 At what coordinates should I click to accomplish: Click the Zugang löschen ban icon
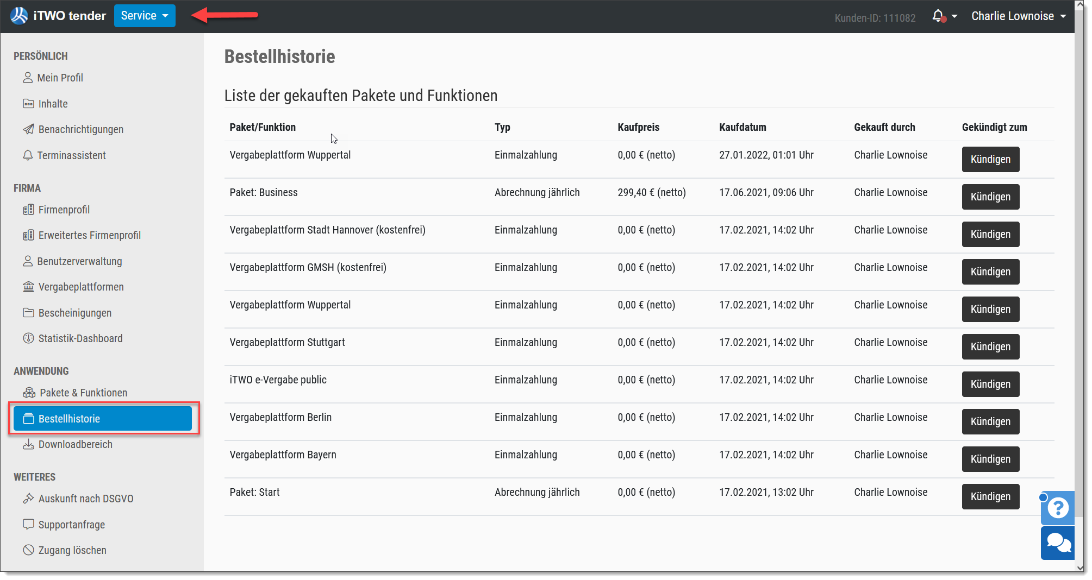coord(28,550)
